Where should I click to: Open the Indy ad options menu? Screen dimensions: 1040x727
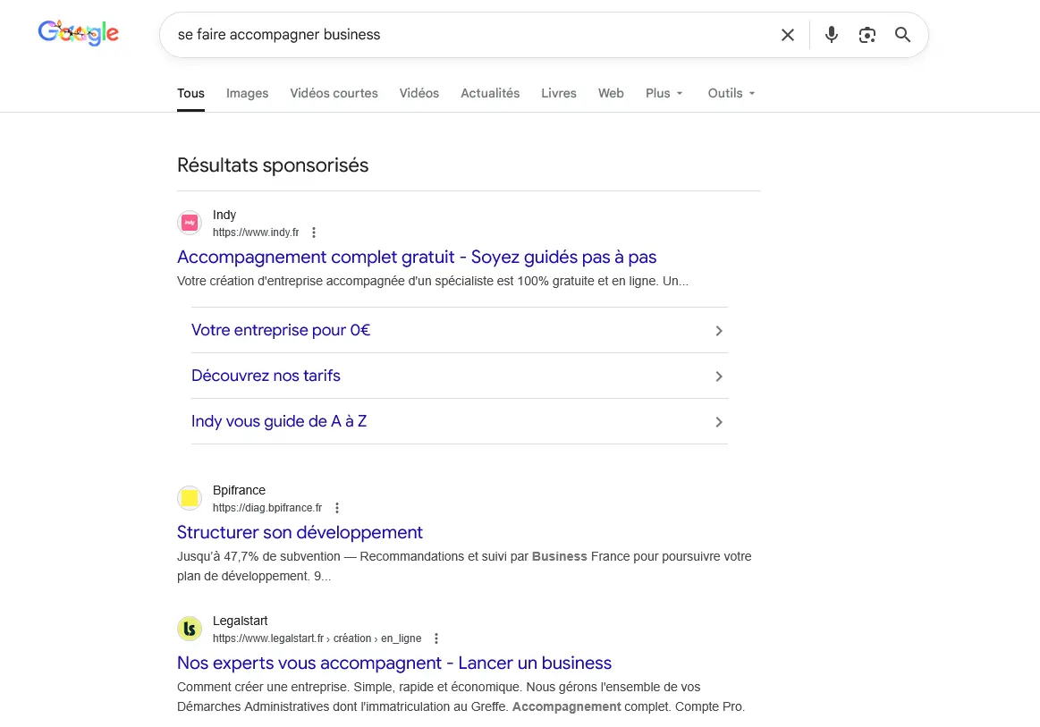click(x=314, y=232)
